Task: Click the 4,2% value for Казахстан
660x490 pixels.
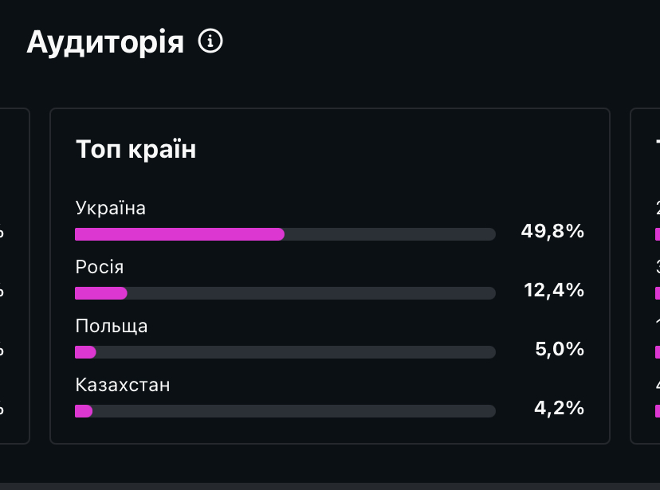Action: 559,408
